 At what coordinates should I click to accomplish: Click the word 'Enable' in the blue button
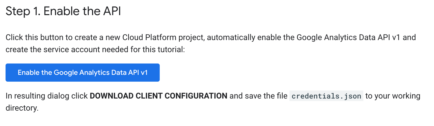[x=29, y=73]
